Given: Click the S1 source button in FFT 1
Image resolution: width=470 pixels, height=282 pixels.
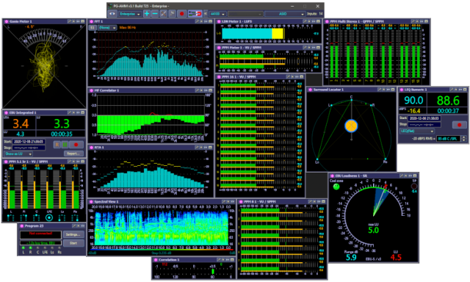Looking at the screenshot, I should [x=93, y=28].
